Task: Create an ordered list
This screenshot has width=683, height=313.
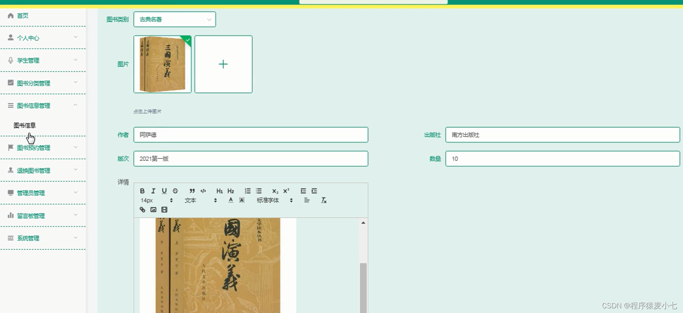Action: (248, 191)
